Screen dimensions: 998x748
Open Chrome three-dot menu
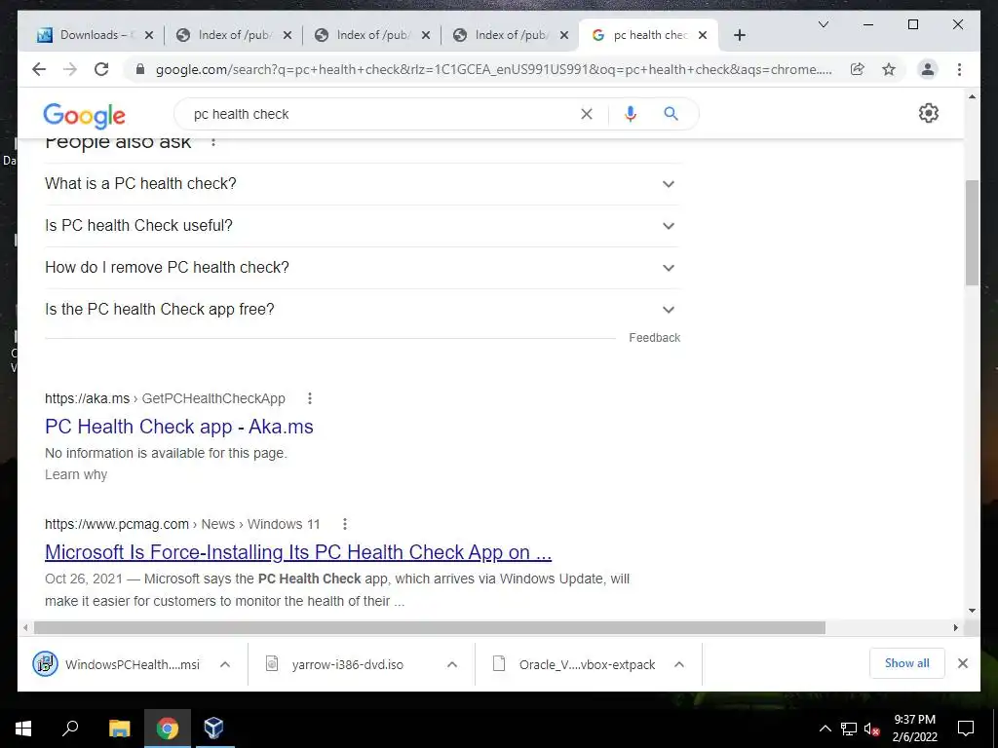click(x=959, y=69)
